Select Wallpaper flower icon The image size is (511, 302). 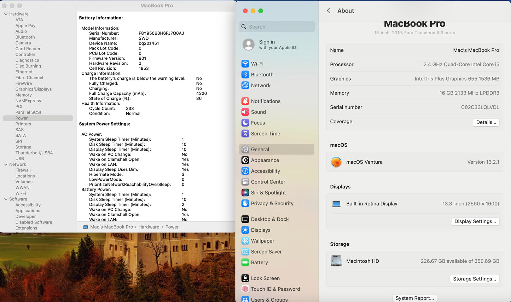(245, 241)
